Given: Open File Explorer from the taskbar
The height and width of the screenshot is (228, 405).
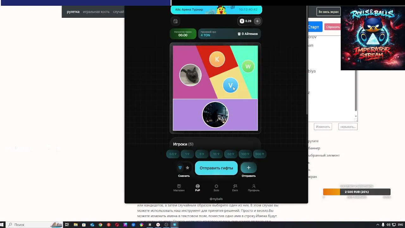Looking at the screenshot, I should 76,225.
